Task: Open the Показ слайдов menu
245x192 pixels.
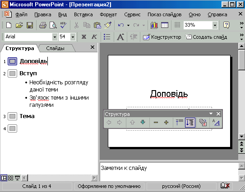Action: [165, 15]
